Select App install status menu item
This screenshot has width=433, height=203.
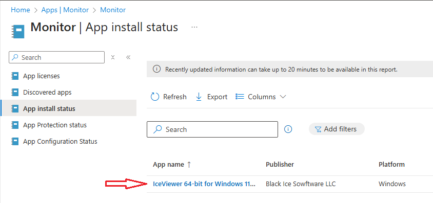(x=68, y=108)
